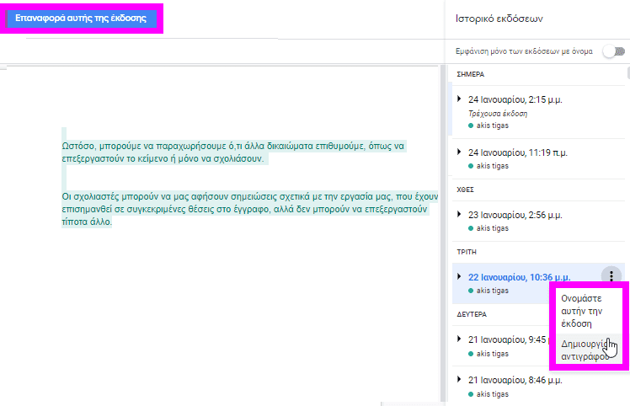
Task: Toggle Εμφάνιση μόνο των εκδόσεων με όνομα switch
Action: click(614, 51)
